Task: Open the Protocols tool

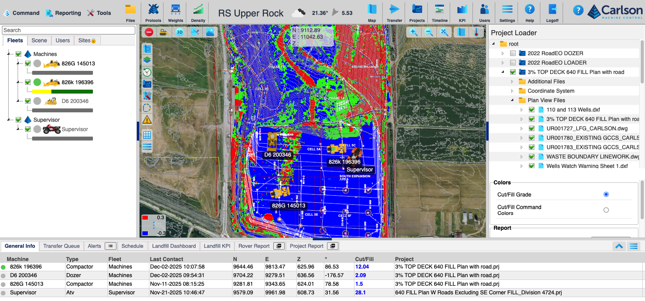Action: (x=153, y=13)
